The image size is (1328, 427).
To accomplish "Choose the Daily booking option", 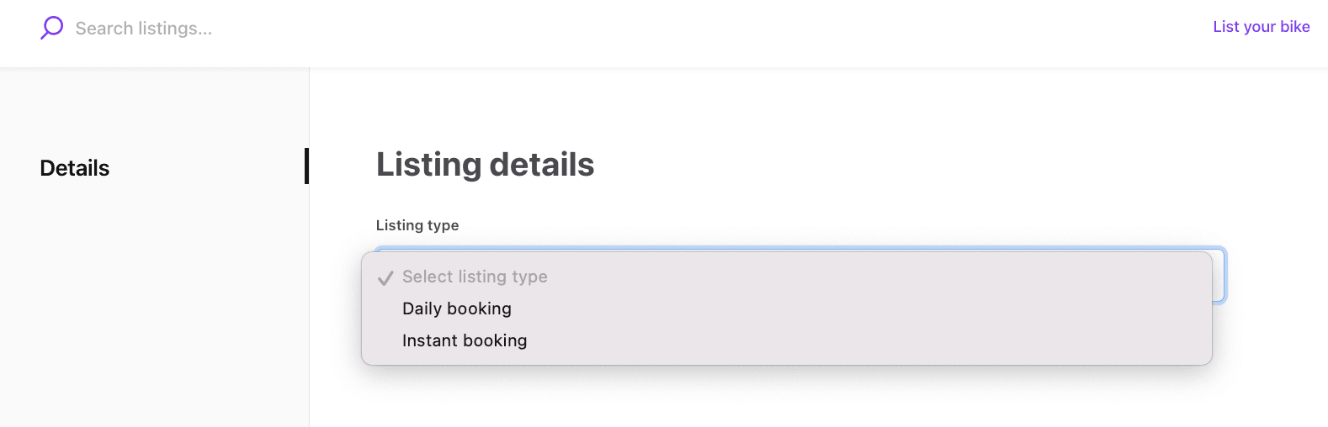I will pos(457,308).
